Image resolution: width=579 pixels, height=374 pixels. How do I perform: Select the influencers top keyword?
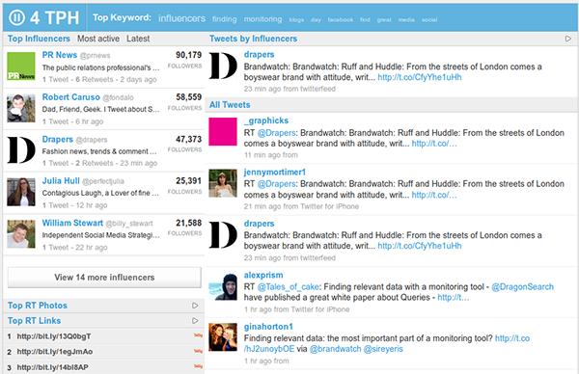(x=181, y=18)
